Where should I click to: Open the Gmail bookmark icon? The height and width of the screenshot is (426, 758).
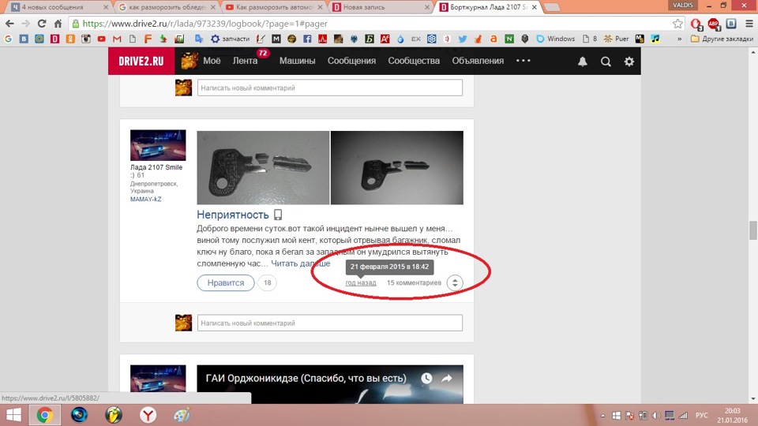tap(117, 39)
